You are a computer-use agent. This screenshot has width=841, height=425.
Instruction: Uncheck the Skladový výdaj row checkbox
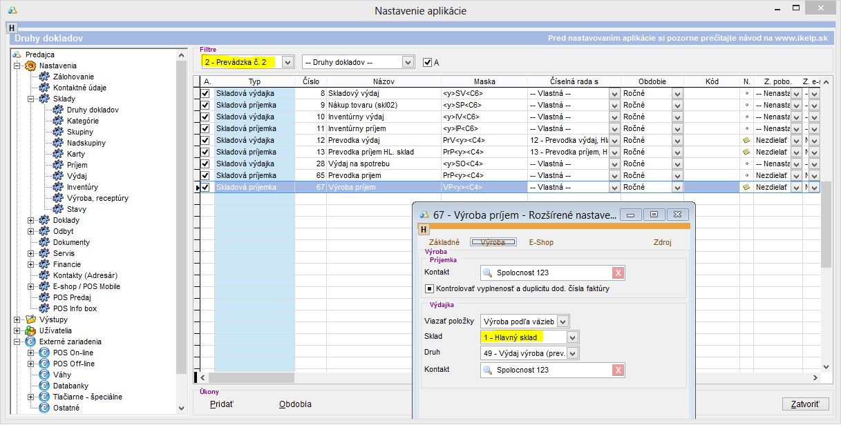pyautogui.click(x=205, y=93)
